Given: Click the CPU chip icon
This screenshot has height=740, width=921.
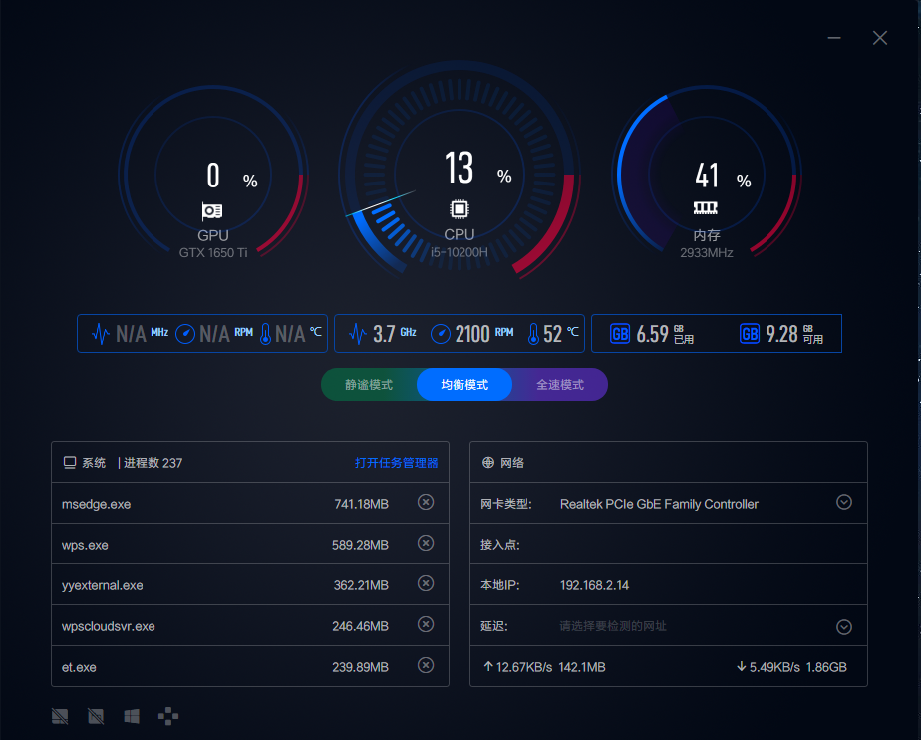Looking at the screenshot, I should point(460,210).
